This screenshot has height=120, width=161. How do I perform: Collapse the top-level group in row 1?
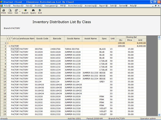(8, 43)
